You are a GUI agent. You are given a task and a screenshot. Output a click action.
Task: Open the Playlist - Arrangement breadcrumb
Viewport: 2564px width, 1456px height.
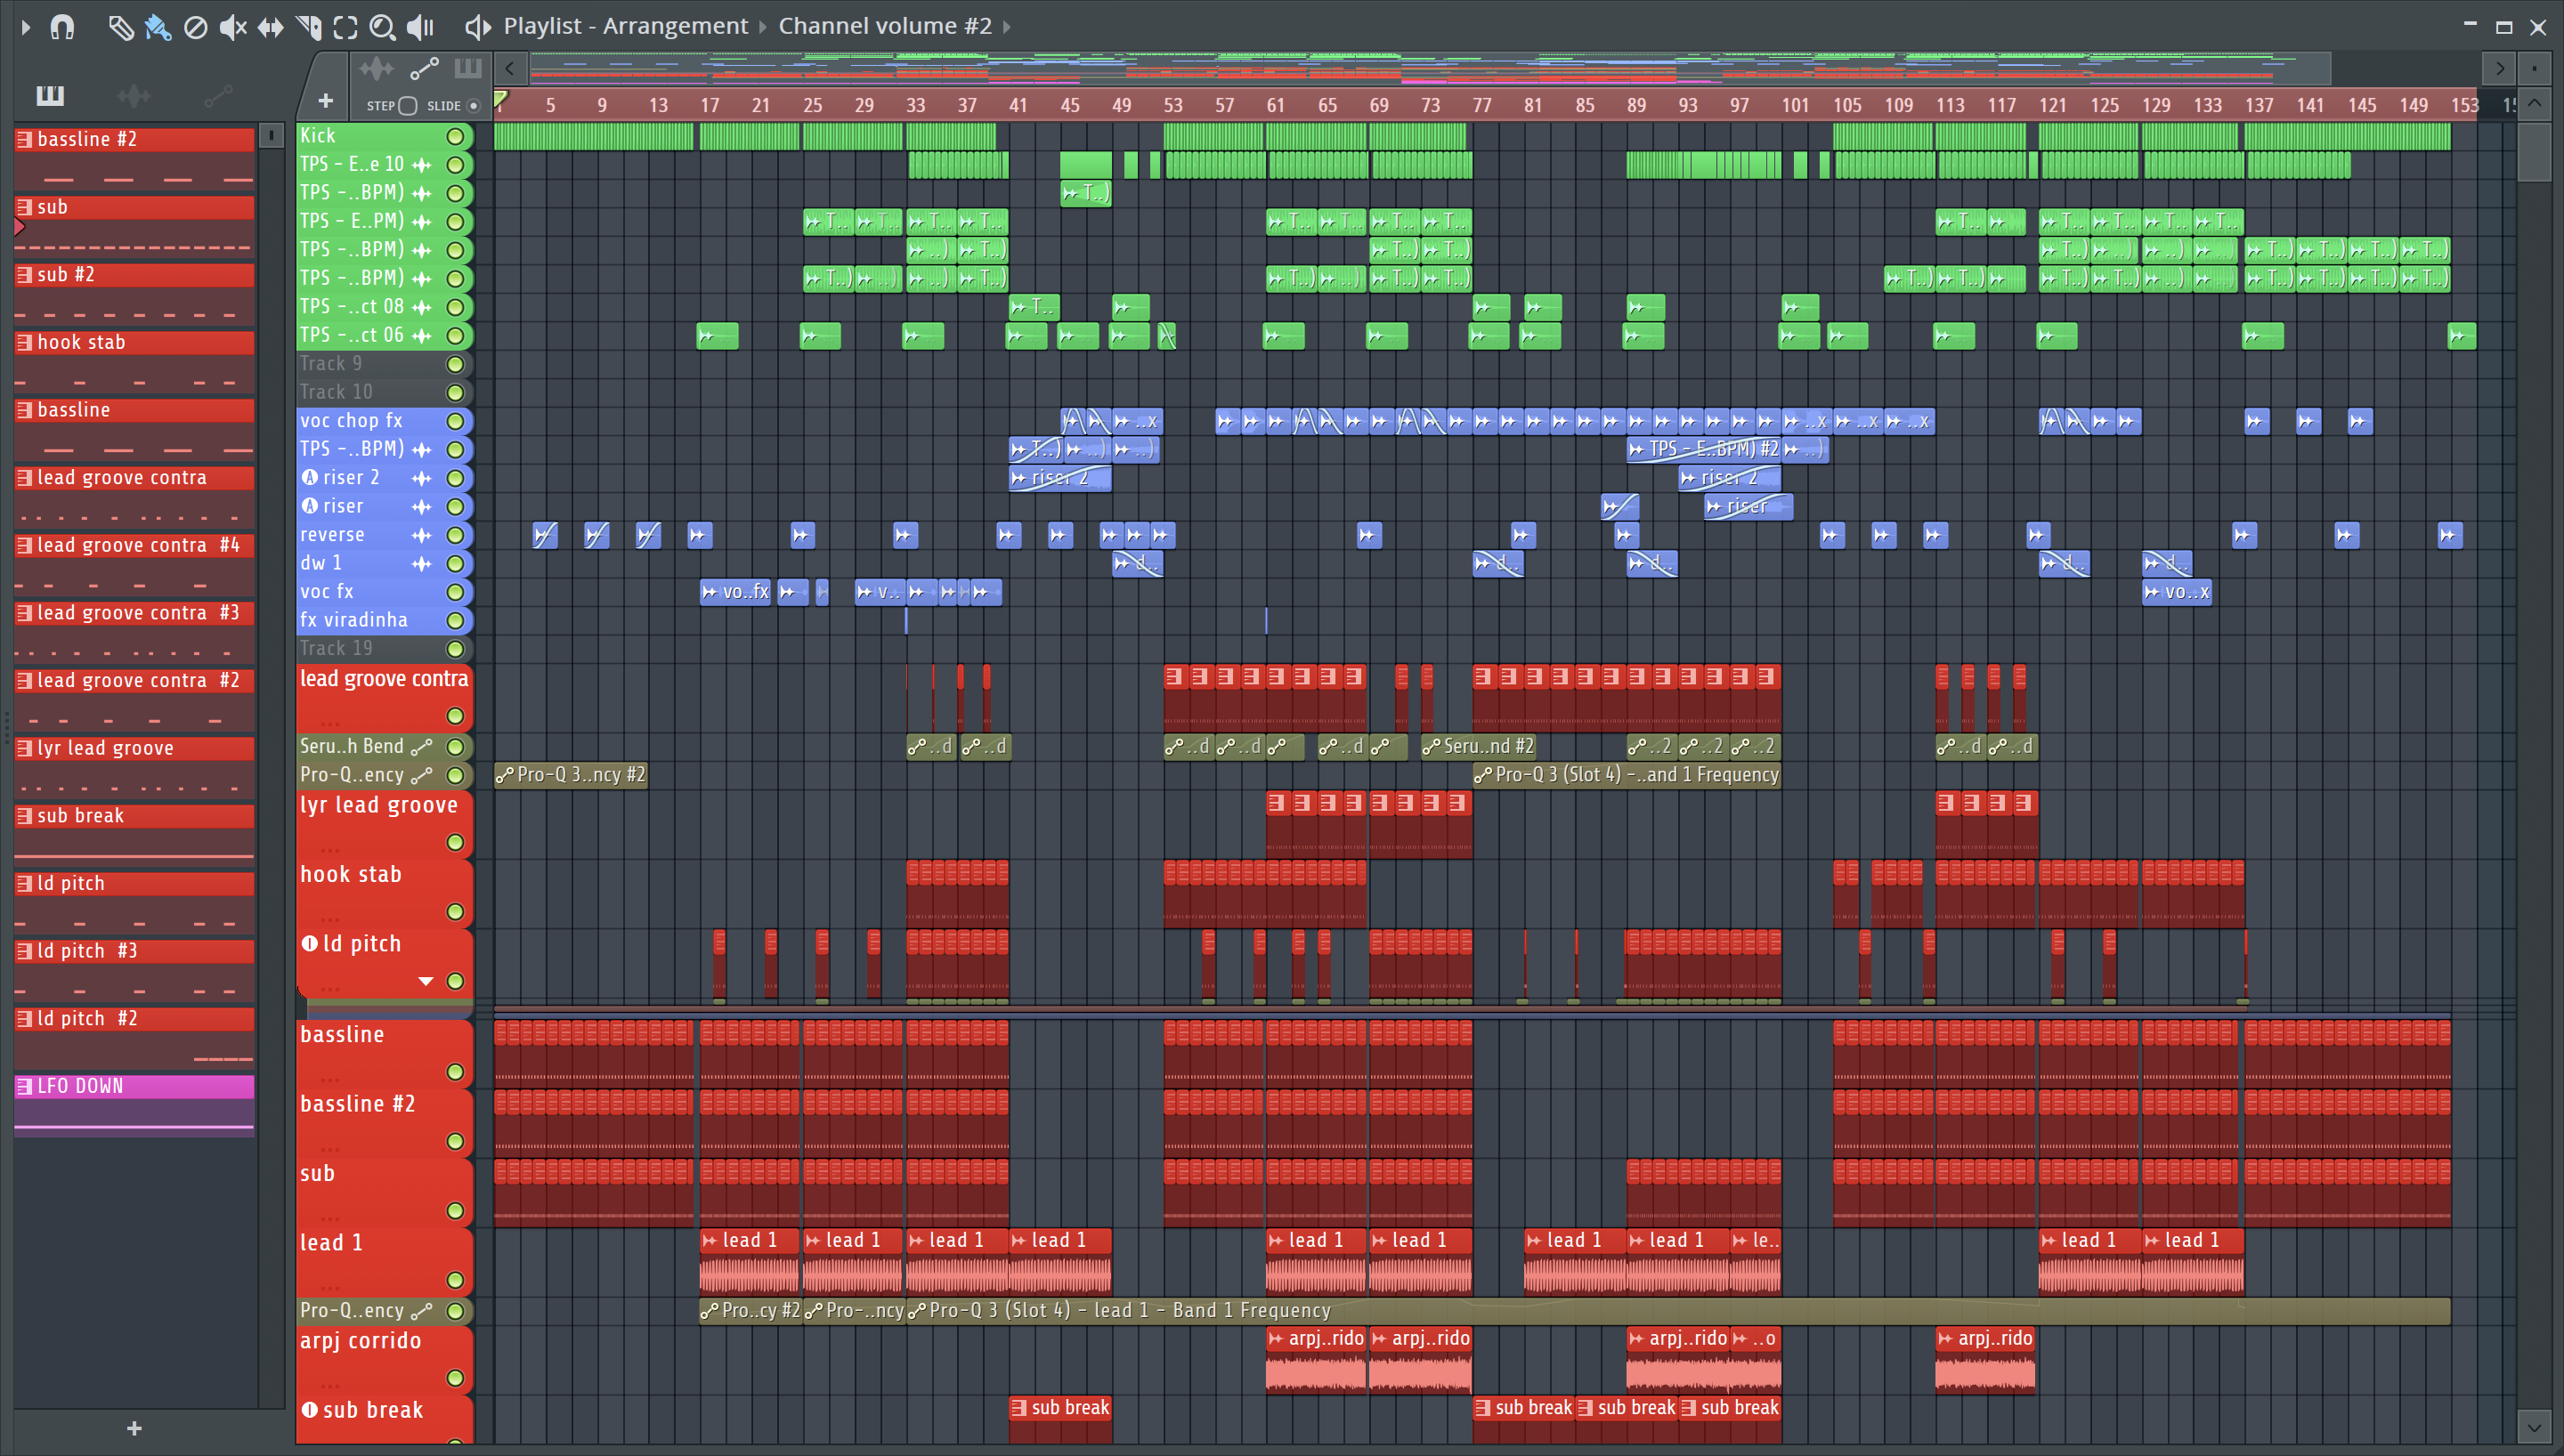point(625,26)
